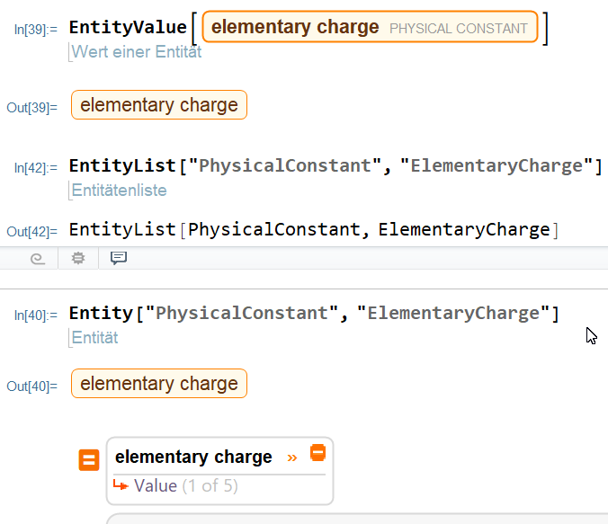The width and height of the screenshot is (608, 524).
Task: Click the 'Entität' translation hint
Action: [94, 338]
